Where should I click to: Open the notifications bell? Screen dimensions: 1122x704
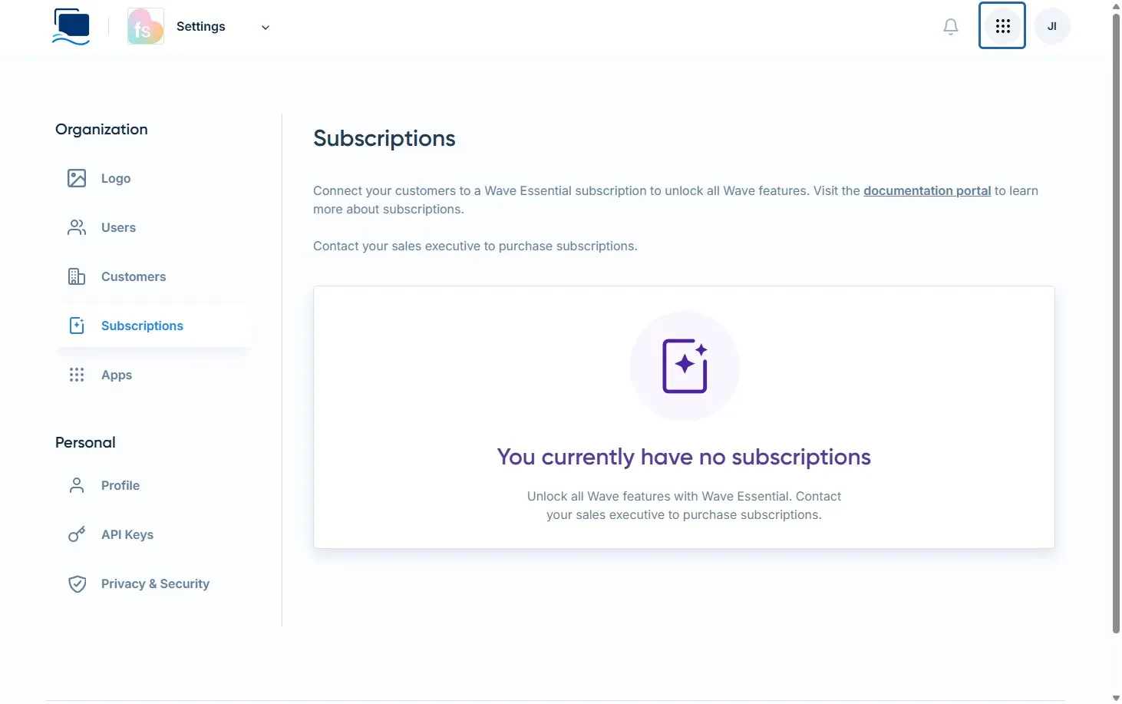pos(951,27)
